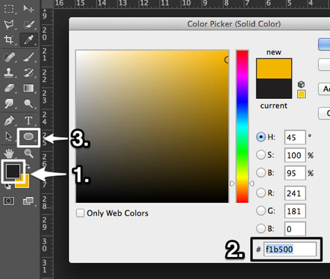Select the Ellipse shape tool
Screen dimensions: 330x279
tap(29, 137)
